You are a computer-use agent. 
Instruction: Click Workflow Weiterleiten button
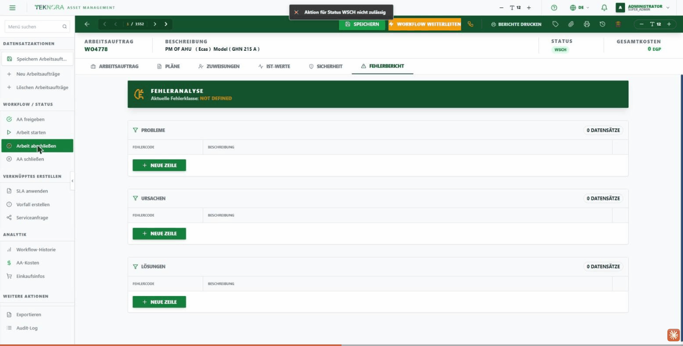[x=424, y=24]
